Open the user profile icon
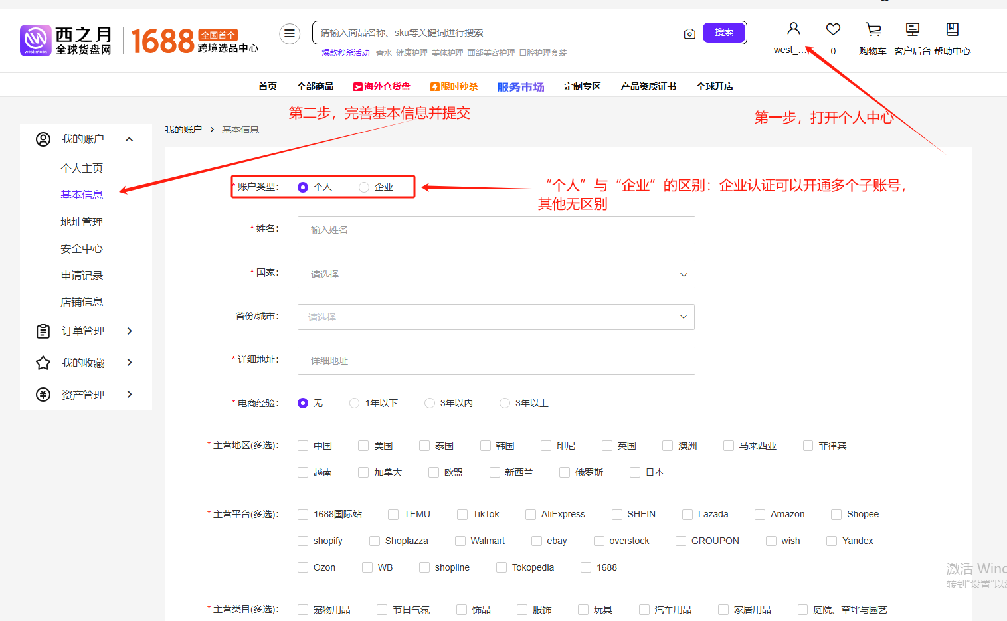 794,29
